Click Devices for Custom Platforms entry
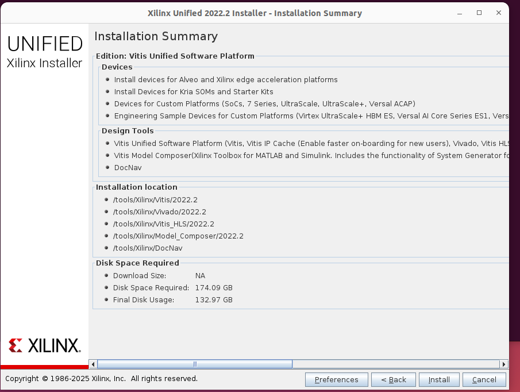This screenshot has width=520, height=392. click(x=265, y=104)
